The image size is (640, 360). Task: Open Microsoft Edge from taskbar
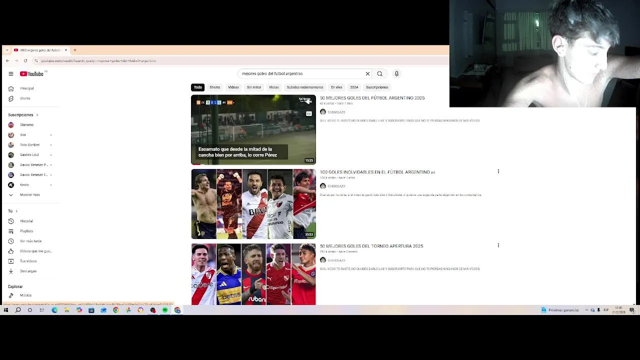click(x=54, y=310)
